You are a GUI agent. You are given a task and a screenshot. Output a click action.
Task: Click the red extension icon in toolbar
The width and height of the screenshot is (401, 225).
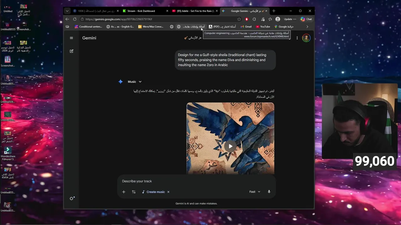click(x=247, y=19)
